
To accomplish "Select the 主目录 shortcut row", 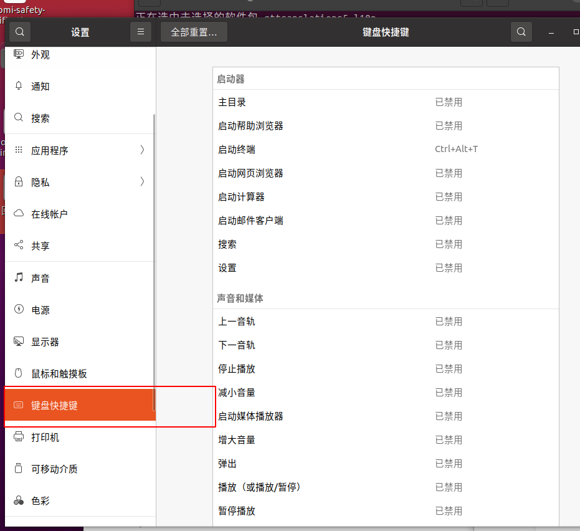I will [x=386, y=102].
